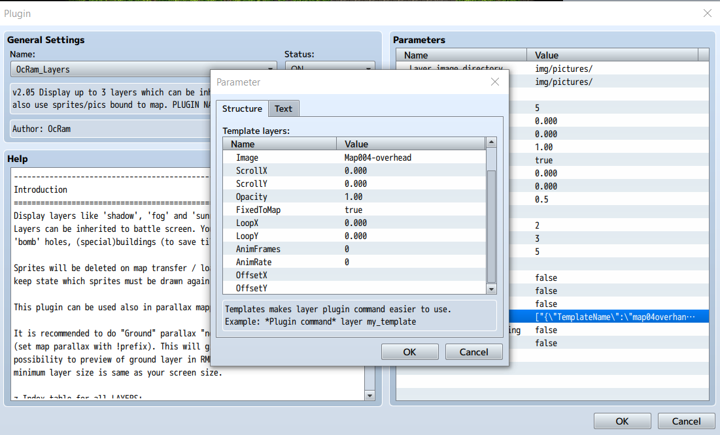
Task: Close the Parameter dialog
Action: coord(494,82)
